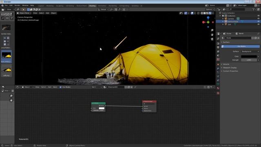Expand the Camera item in the outliner
The height and width of the screenshot is (147, 261).
[x=223, y=19]
